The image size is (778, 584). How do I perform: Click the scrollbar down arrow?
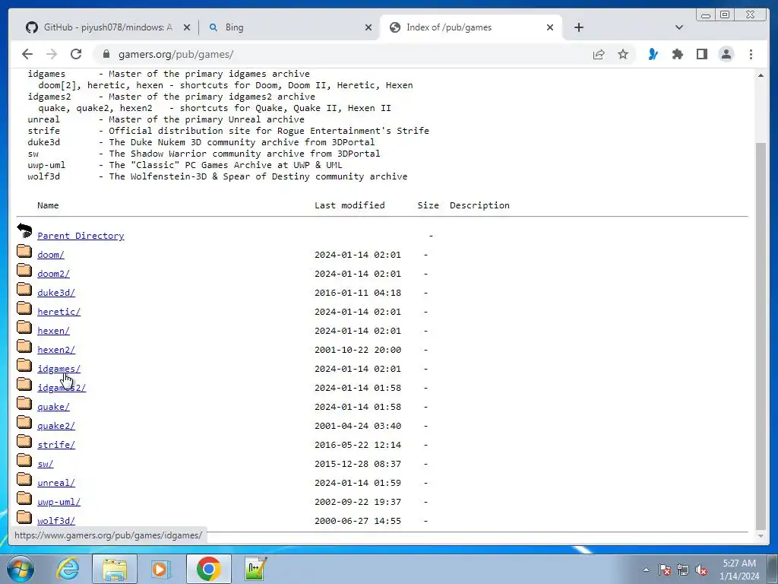point(761,536)
